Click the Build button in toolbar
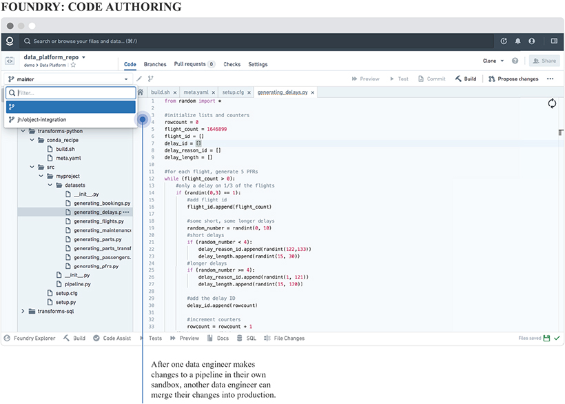Screen dimensions: 565x404 466,79
